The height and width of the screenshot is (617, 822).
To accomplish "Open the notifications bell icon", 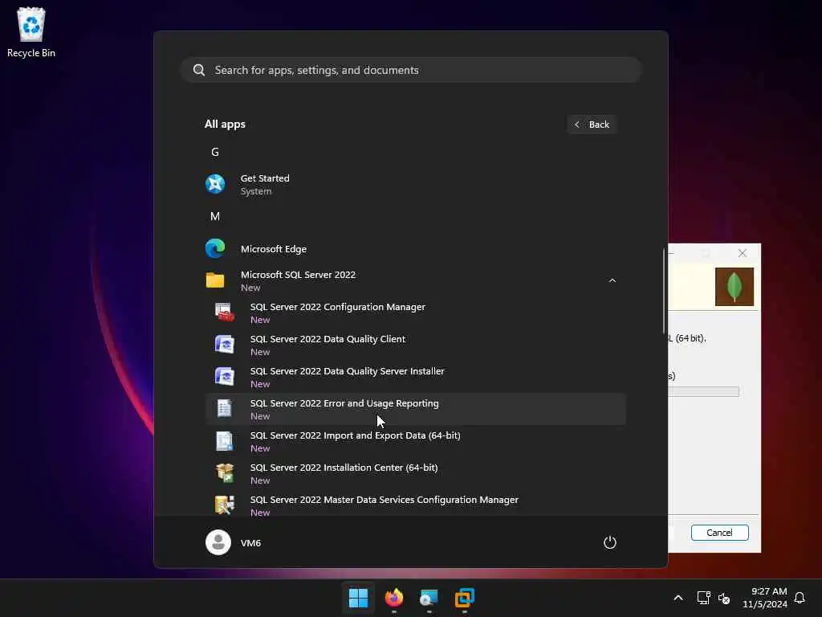I will [x=800, y=598].
